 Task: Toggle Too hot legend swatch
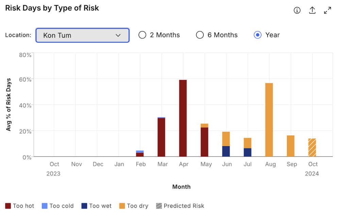(8, 206)
